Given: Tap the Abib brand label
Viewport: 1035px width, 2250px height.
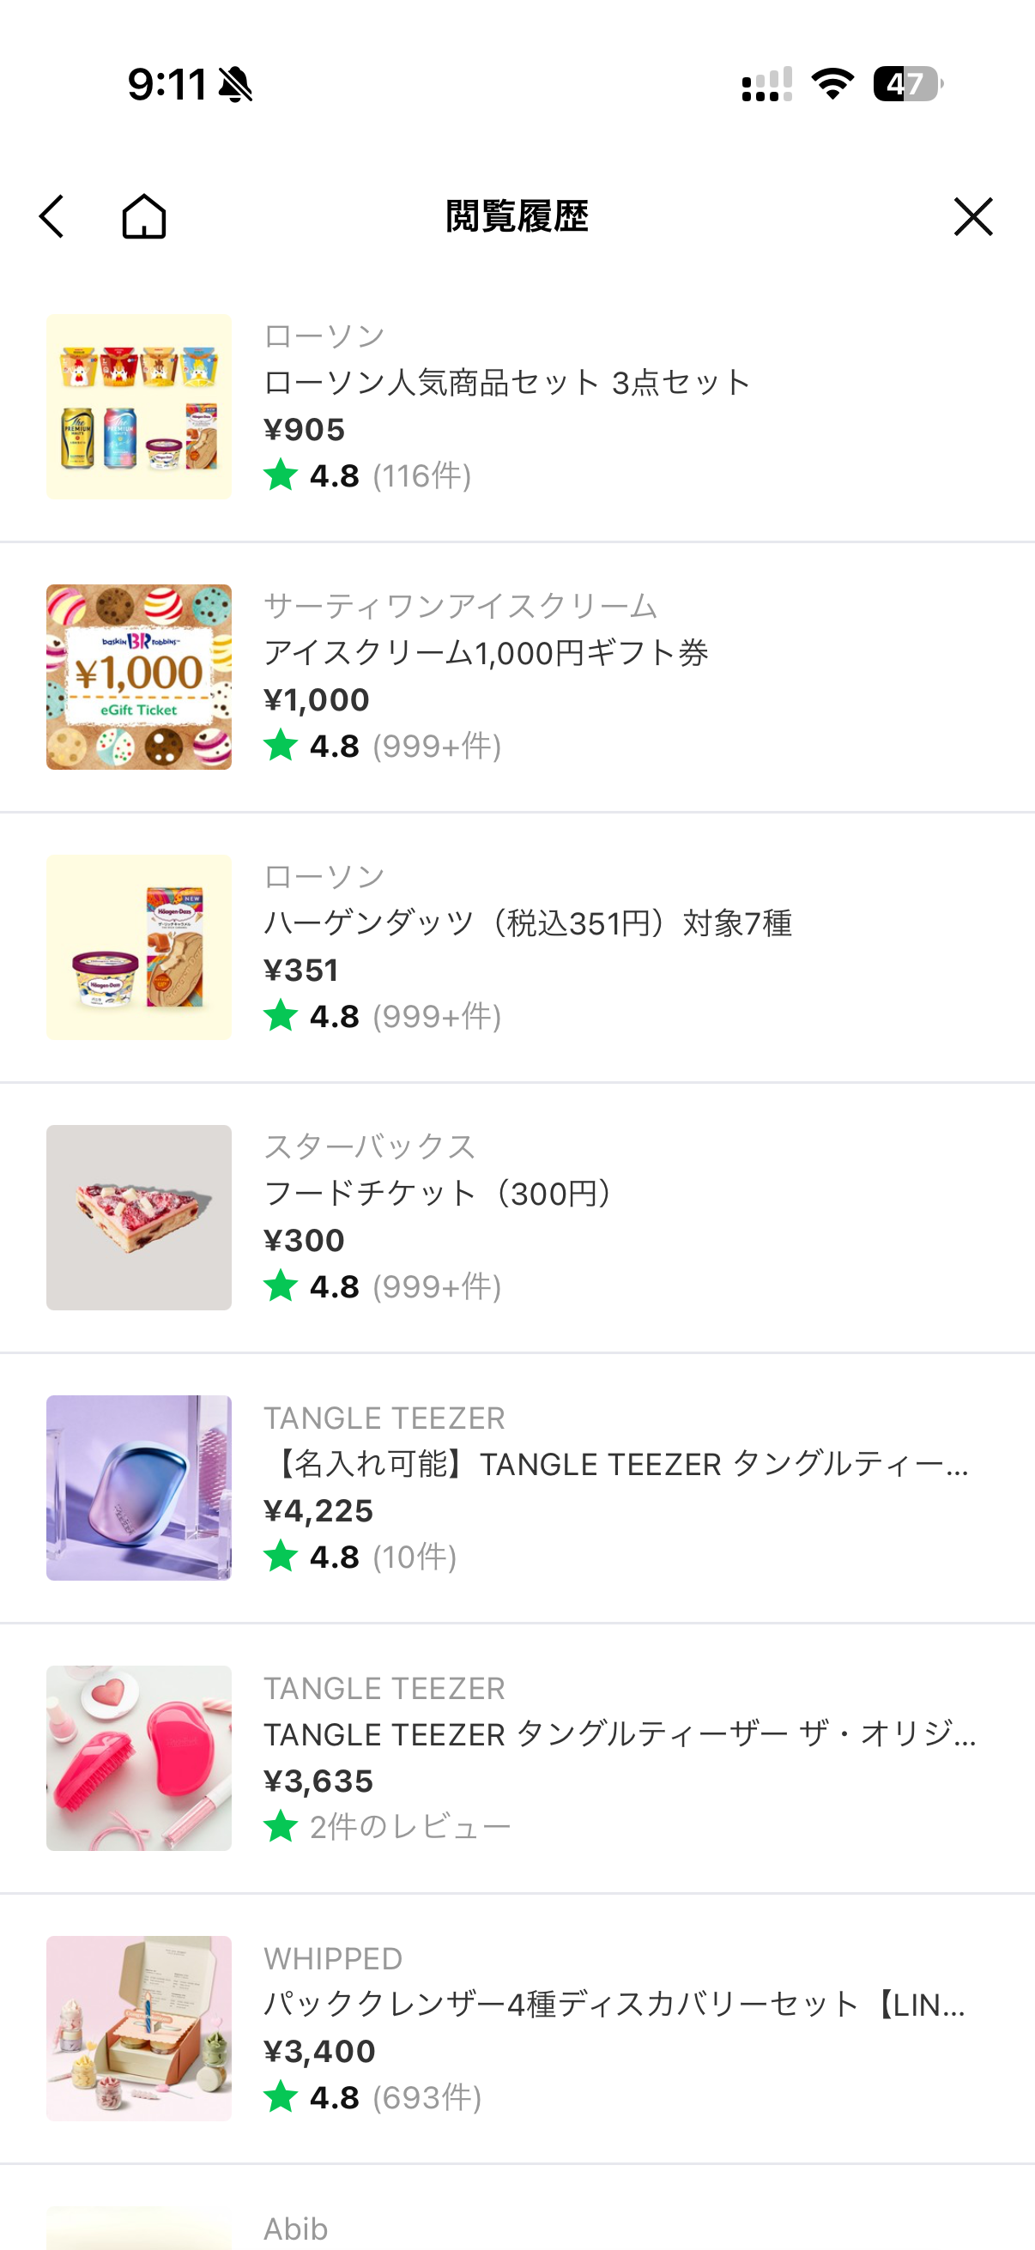Looking at the screenshot, I should click(296, 2229).
